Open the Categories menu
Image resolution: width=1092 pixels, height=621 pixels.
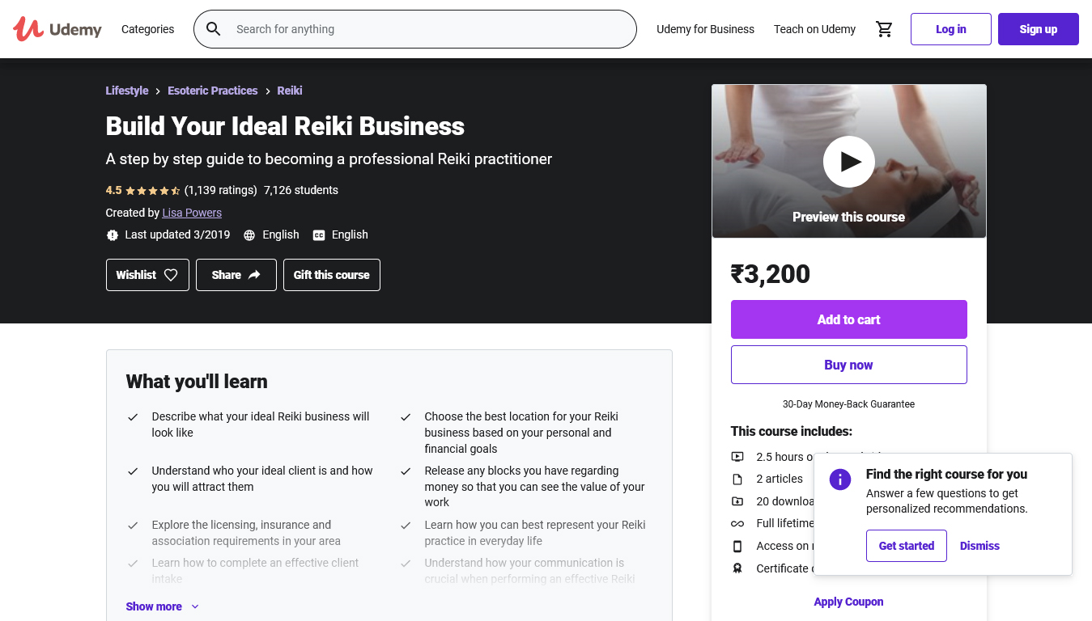point(147,29)
